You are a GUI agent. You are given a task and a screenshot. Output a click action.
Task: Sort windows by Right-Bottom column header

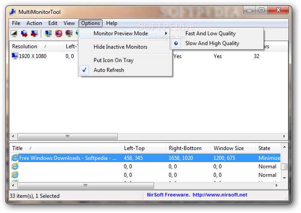[188, 148]
